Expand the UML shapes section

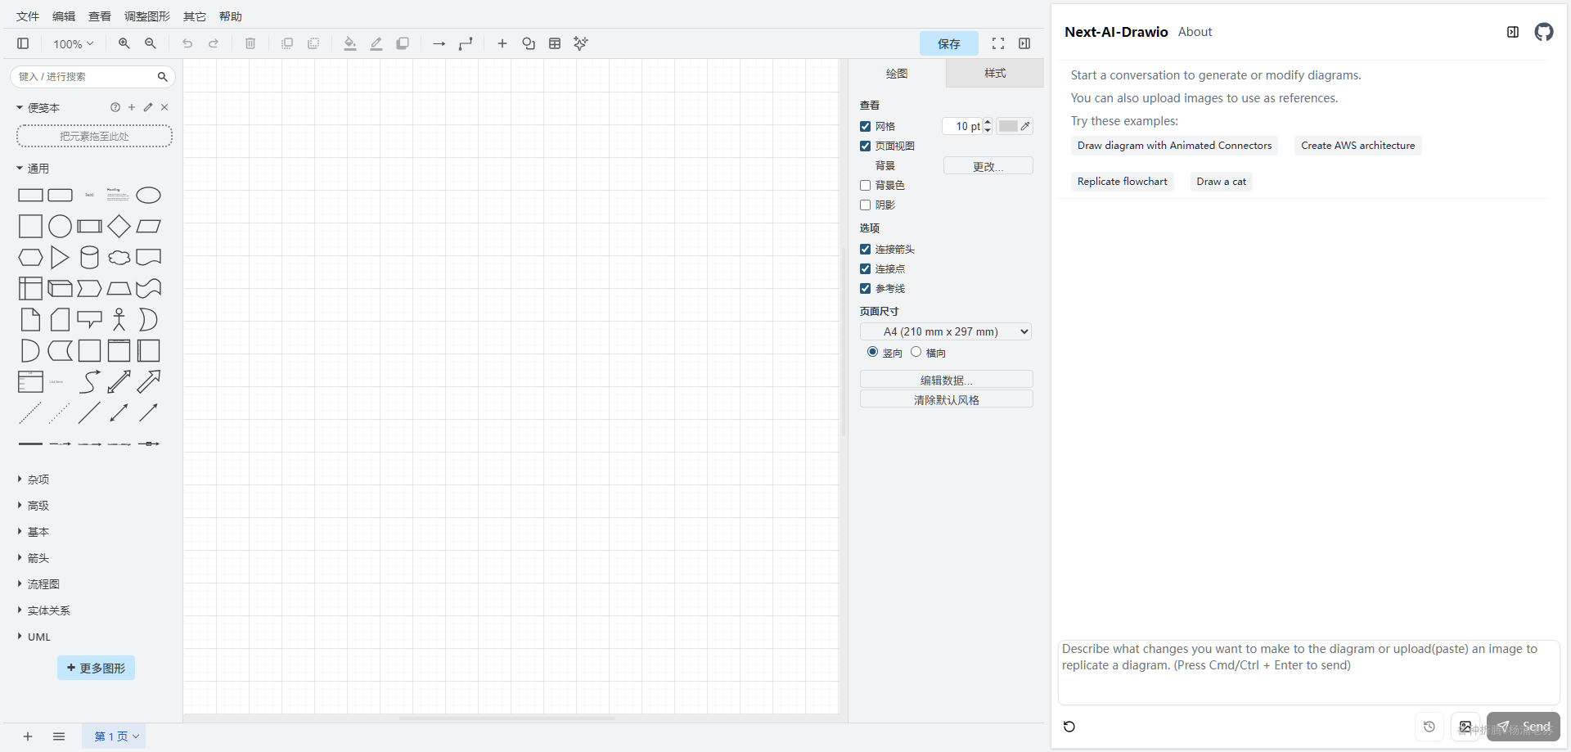34,637
